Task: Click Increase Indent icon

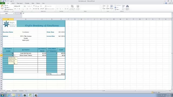Action: click(x=43, y=9)
